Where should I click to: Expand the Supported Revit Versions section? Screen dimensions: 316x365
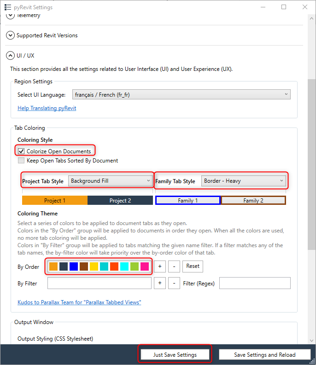click(x=10, y=35)
